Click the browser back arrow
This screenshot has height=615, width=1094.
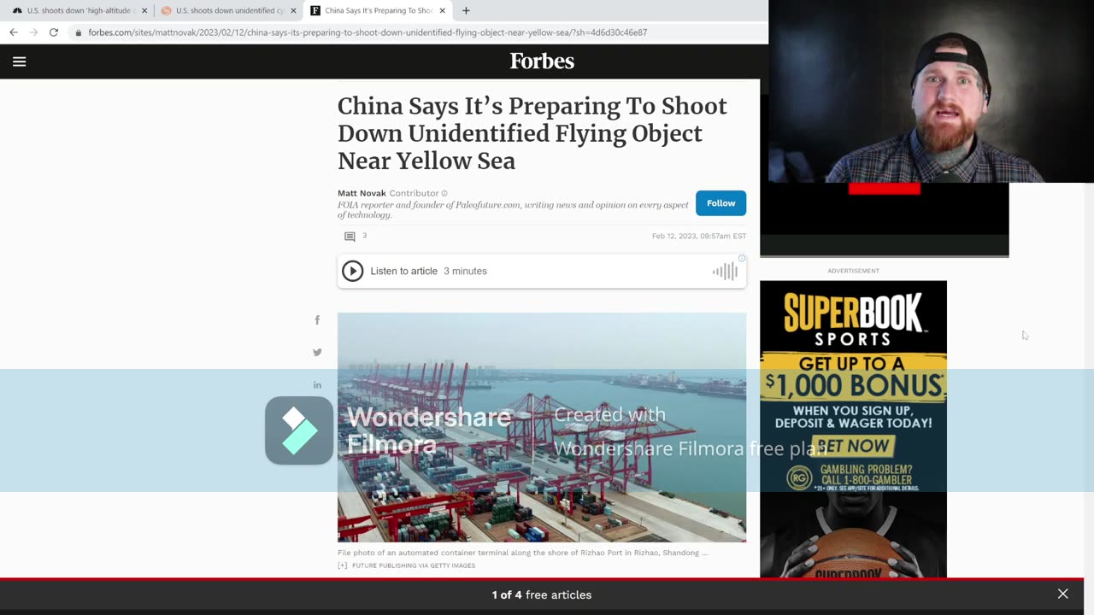[14, 32]
